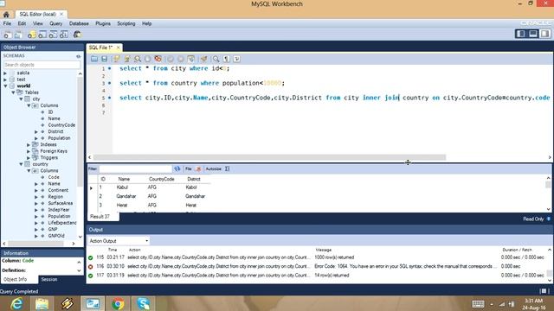The image size is (554, 311).
Task: Save the script with the floppy disk icon
Action: [x=104, y=59]
